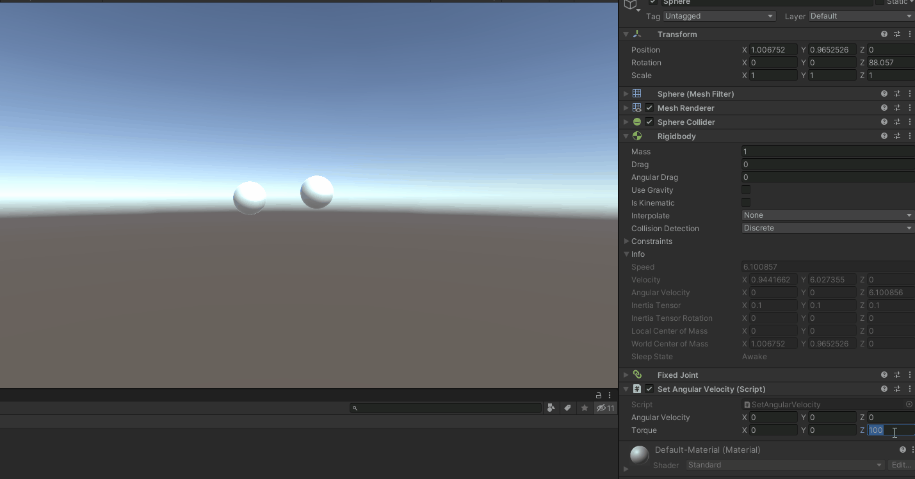The width and height of the screenshot is (915, 479).
Task: Click the Rigidbody component icon
Action: coord(636,136)
